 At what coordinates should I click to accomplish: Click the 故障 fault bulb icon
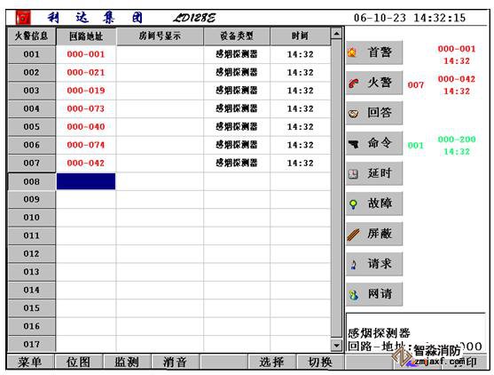pos(354,204)
